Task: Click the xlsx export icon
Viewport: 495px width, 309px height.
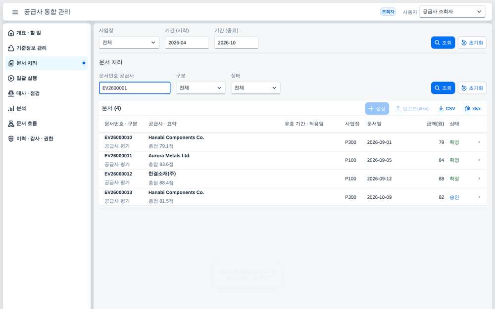Action: click(x=467, y=108)
